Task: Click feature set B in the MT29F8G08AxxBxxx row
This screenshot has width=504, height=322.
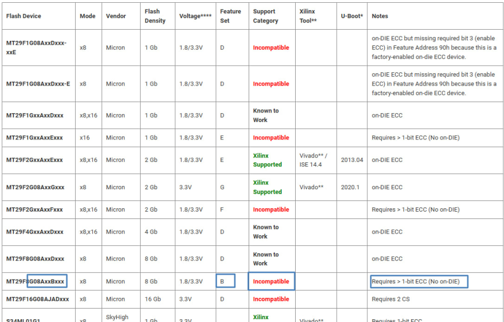Action: (x=222, y=282)
